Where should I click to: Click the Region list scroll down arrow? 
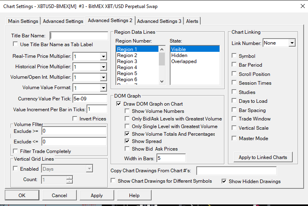click(162, 81)
